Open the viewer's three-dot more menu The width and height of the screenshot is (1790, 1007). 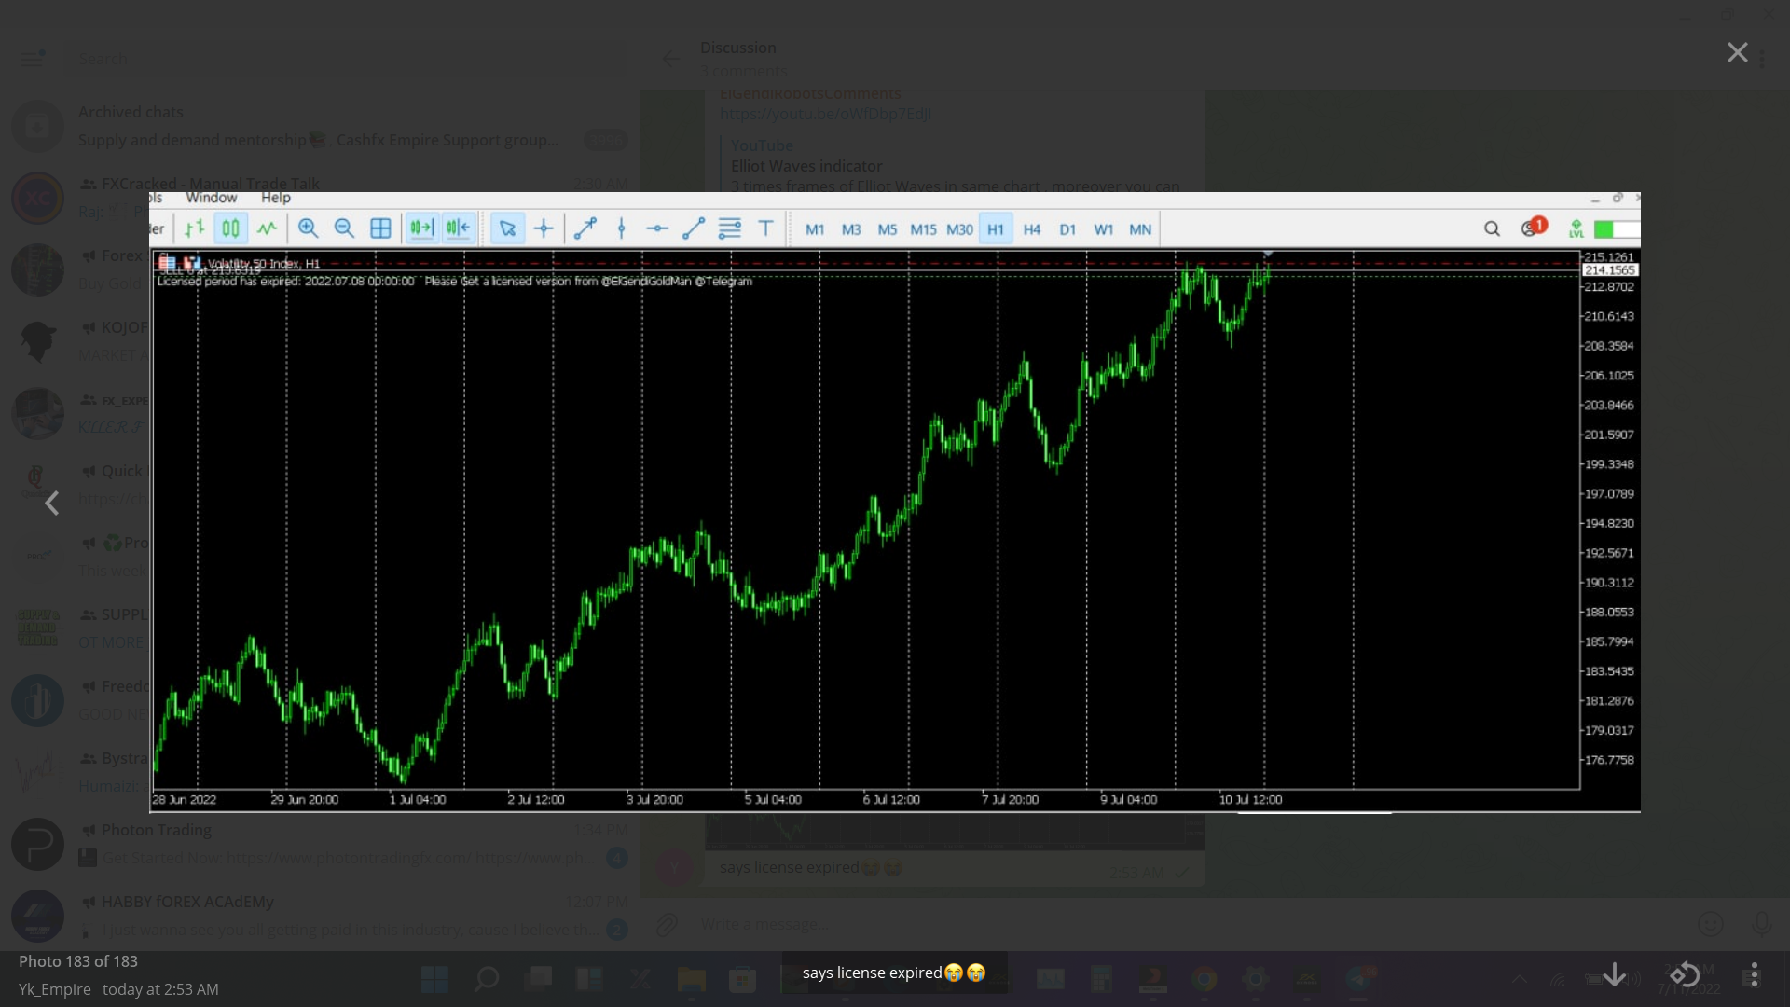coord(1754,975)
